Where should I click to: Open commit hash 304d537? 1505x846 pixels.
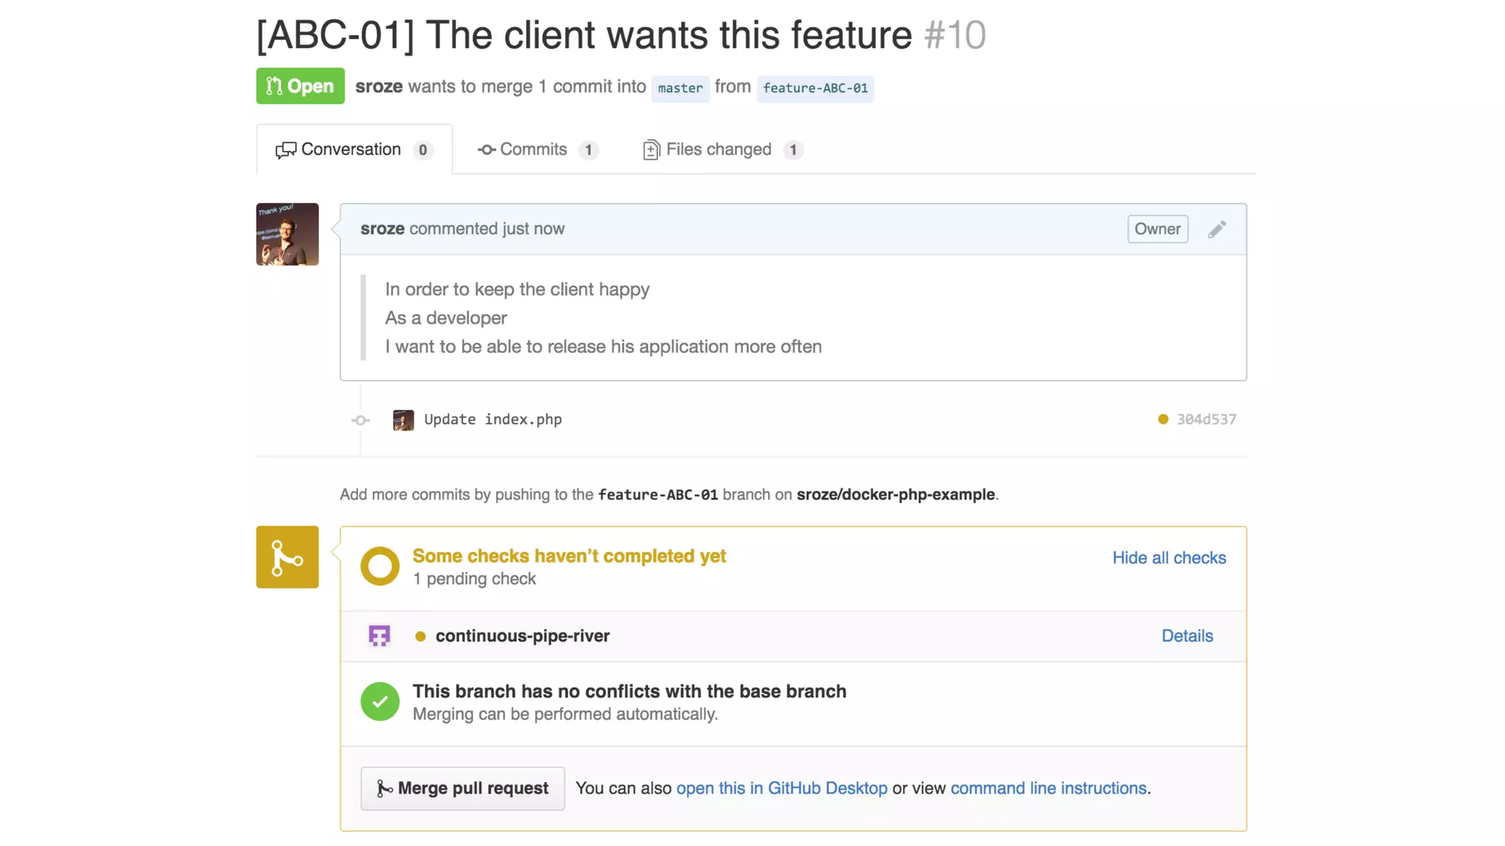[x=1206, y=419]
